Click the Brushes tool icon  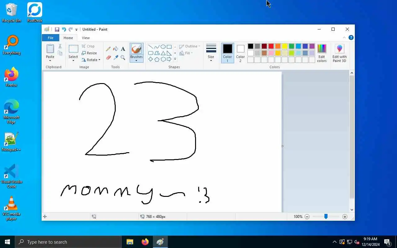tap(136, 49)
